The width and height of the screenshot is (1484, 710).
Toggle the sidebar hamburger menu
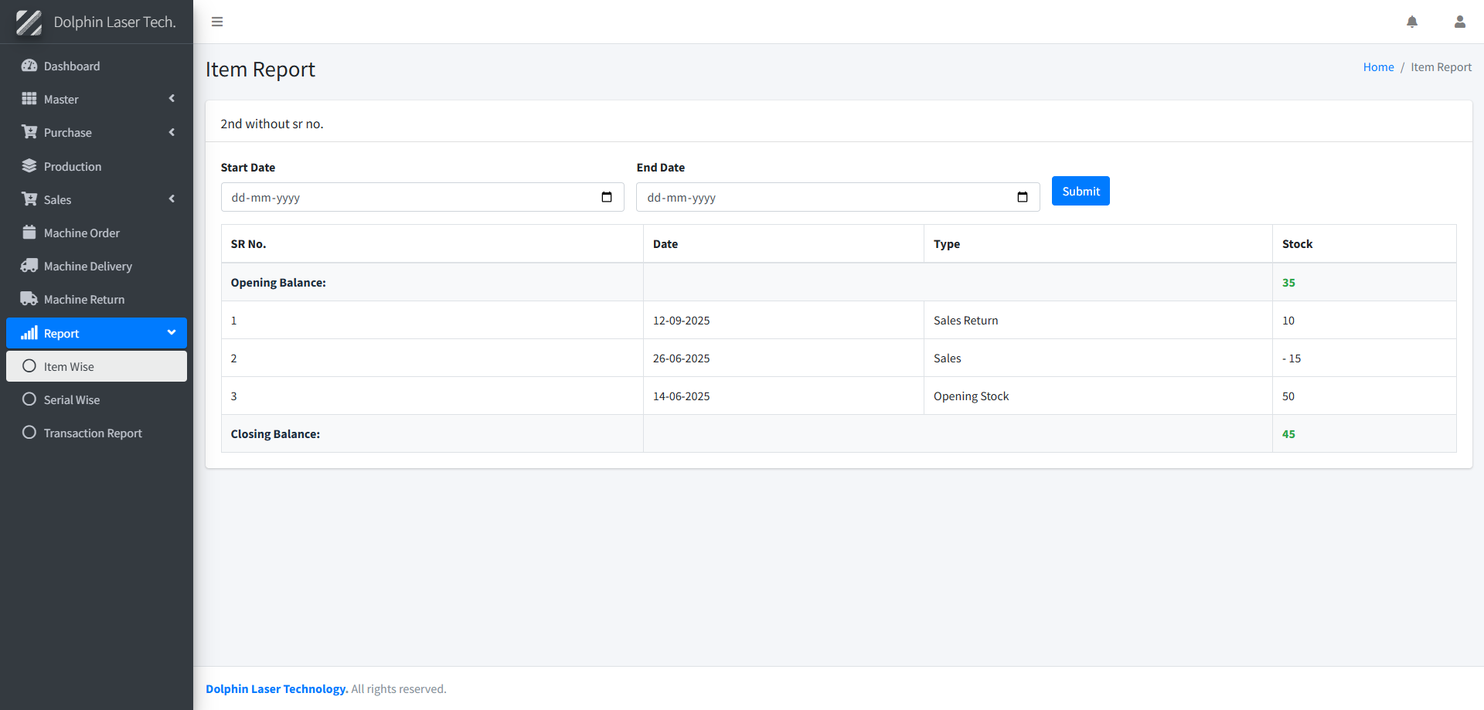point(217,22)
